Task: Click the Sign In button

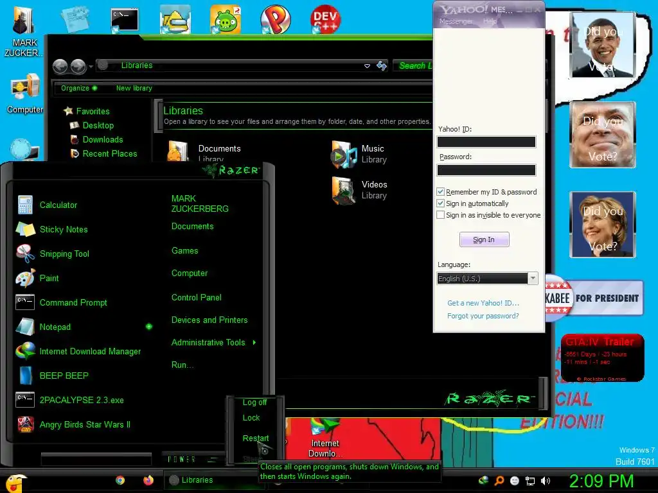Action: tap(485, 239)
